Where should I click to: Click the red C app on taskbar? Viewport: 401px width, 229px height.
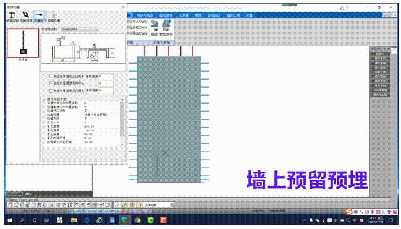(163, 220)
